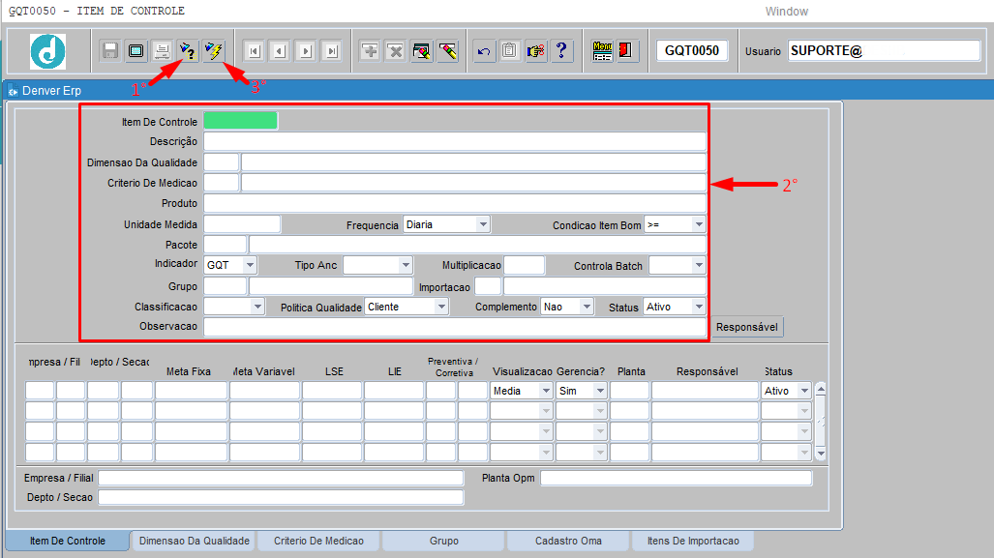Switch to Grupo tab

(443, 541)
